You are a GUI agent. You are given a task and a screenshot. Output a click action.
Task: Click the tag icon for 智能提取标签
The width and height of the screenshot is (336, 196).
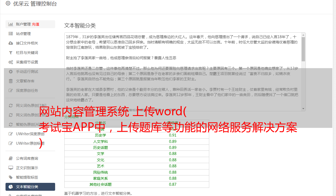coord(10,177)
